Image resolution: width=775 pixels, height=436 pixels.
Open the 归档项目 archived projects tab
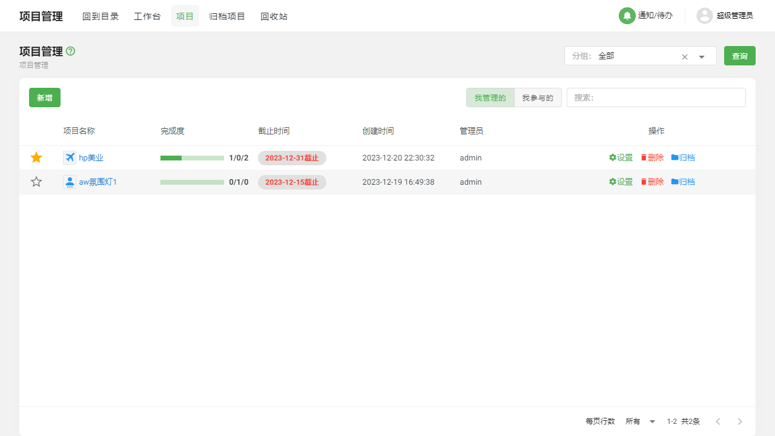(227, 16)
